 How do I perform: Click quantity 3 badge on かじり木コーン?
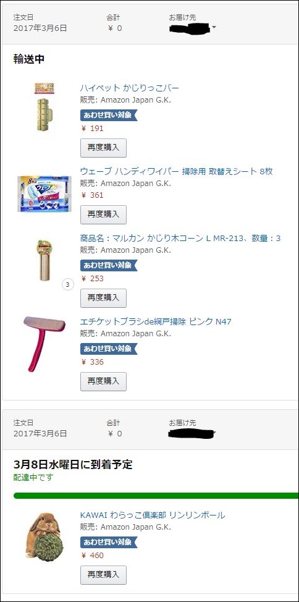[67, 285]
